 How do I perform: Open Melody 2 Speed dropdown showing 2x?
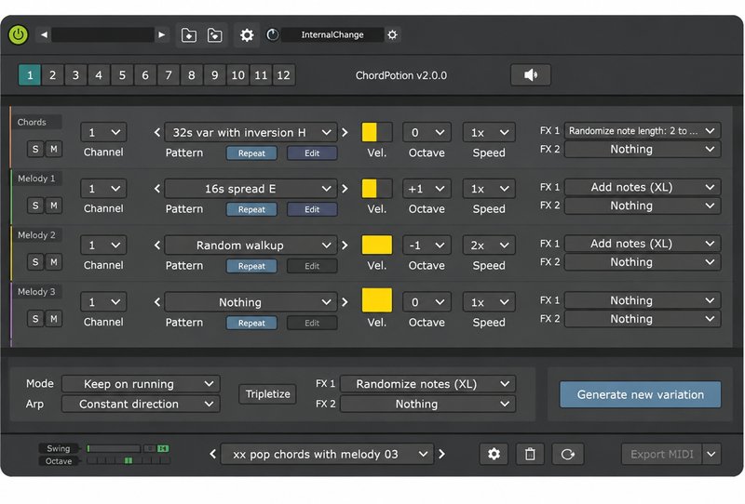pos(489,245)
